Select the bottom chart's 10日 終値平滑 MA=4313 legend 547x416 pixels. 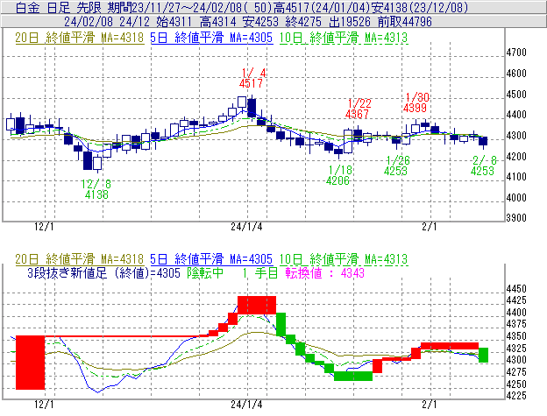[344, 259]
